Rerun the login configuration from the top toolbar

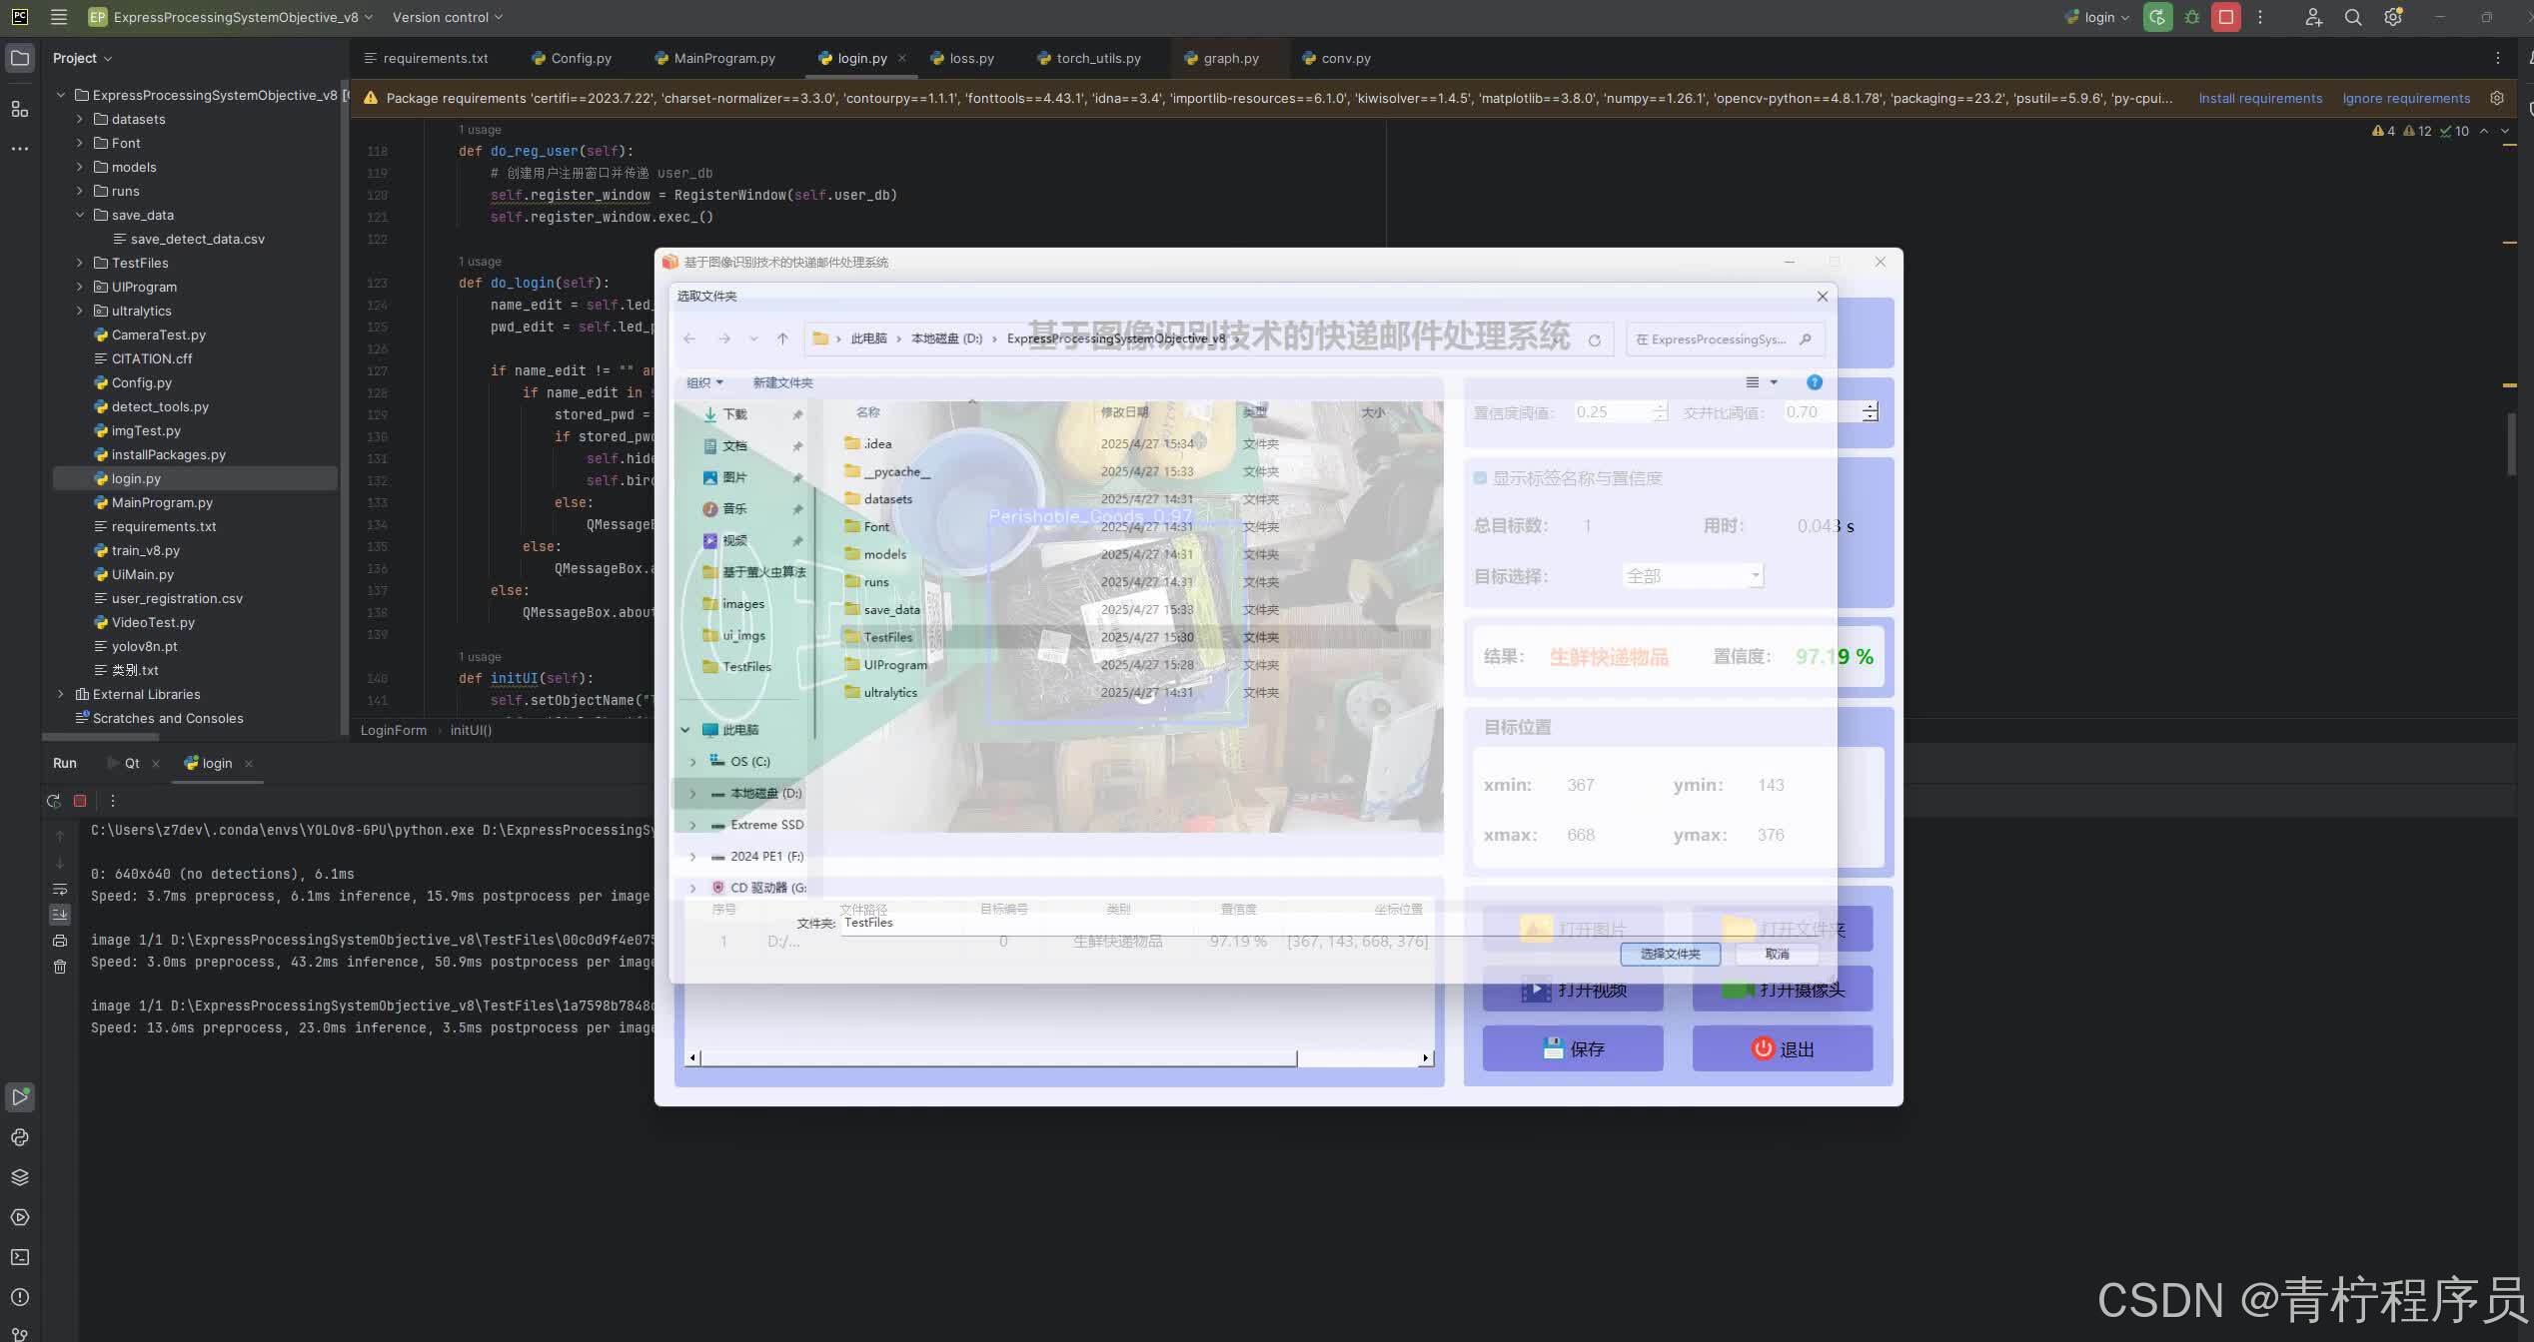pos(2157,17)
